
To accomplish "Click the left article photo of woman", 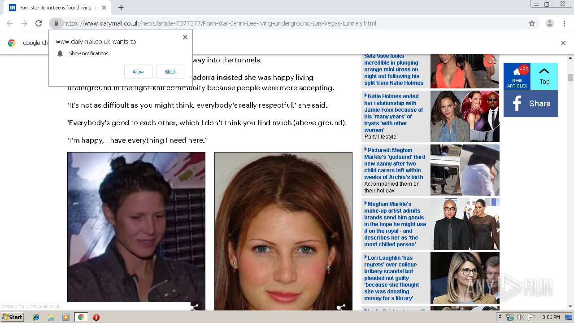I will [136, 227].
